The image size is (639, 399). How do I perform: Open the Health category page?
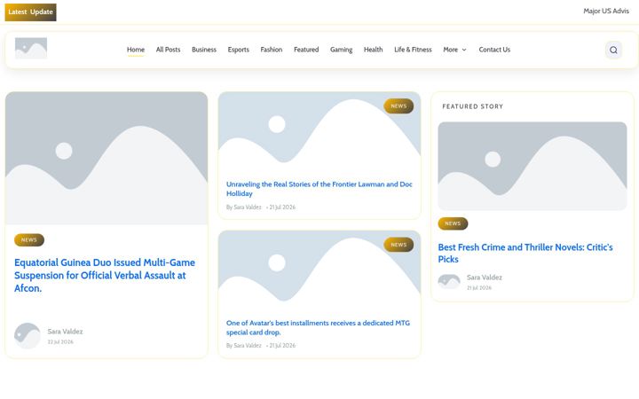pos(374,50)
